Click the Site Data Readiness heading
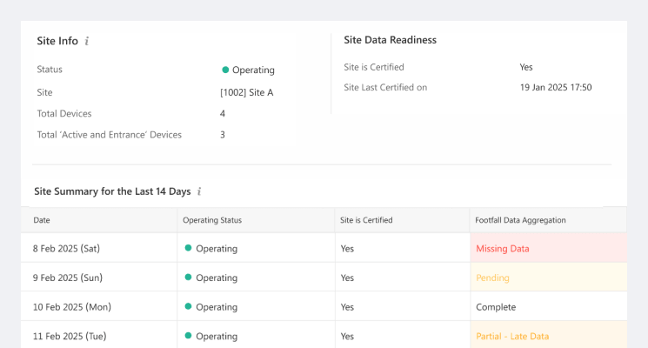 point(390,40)
